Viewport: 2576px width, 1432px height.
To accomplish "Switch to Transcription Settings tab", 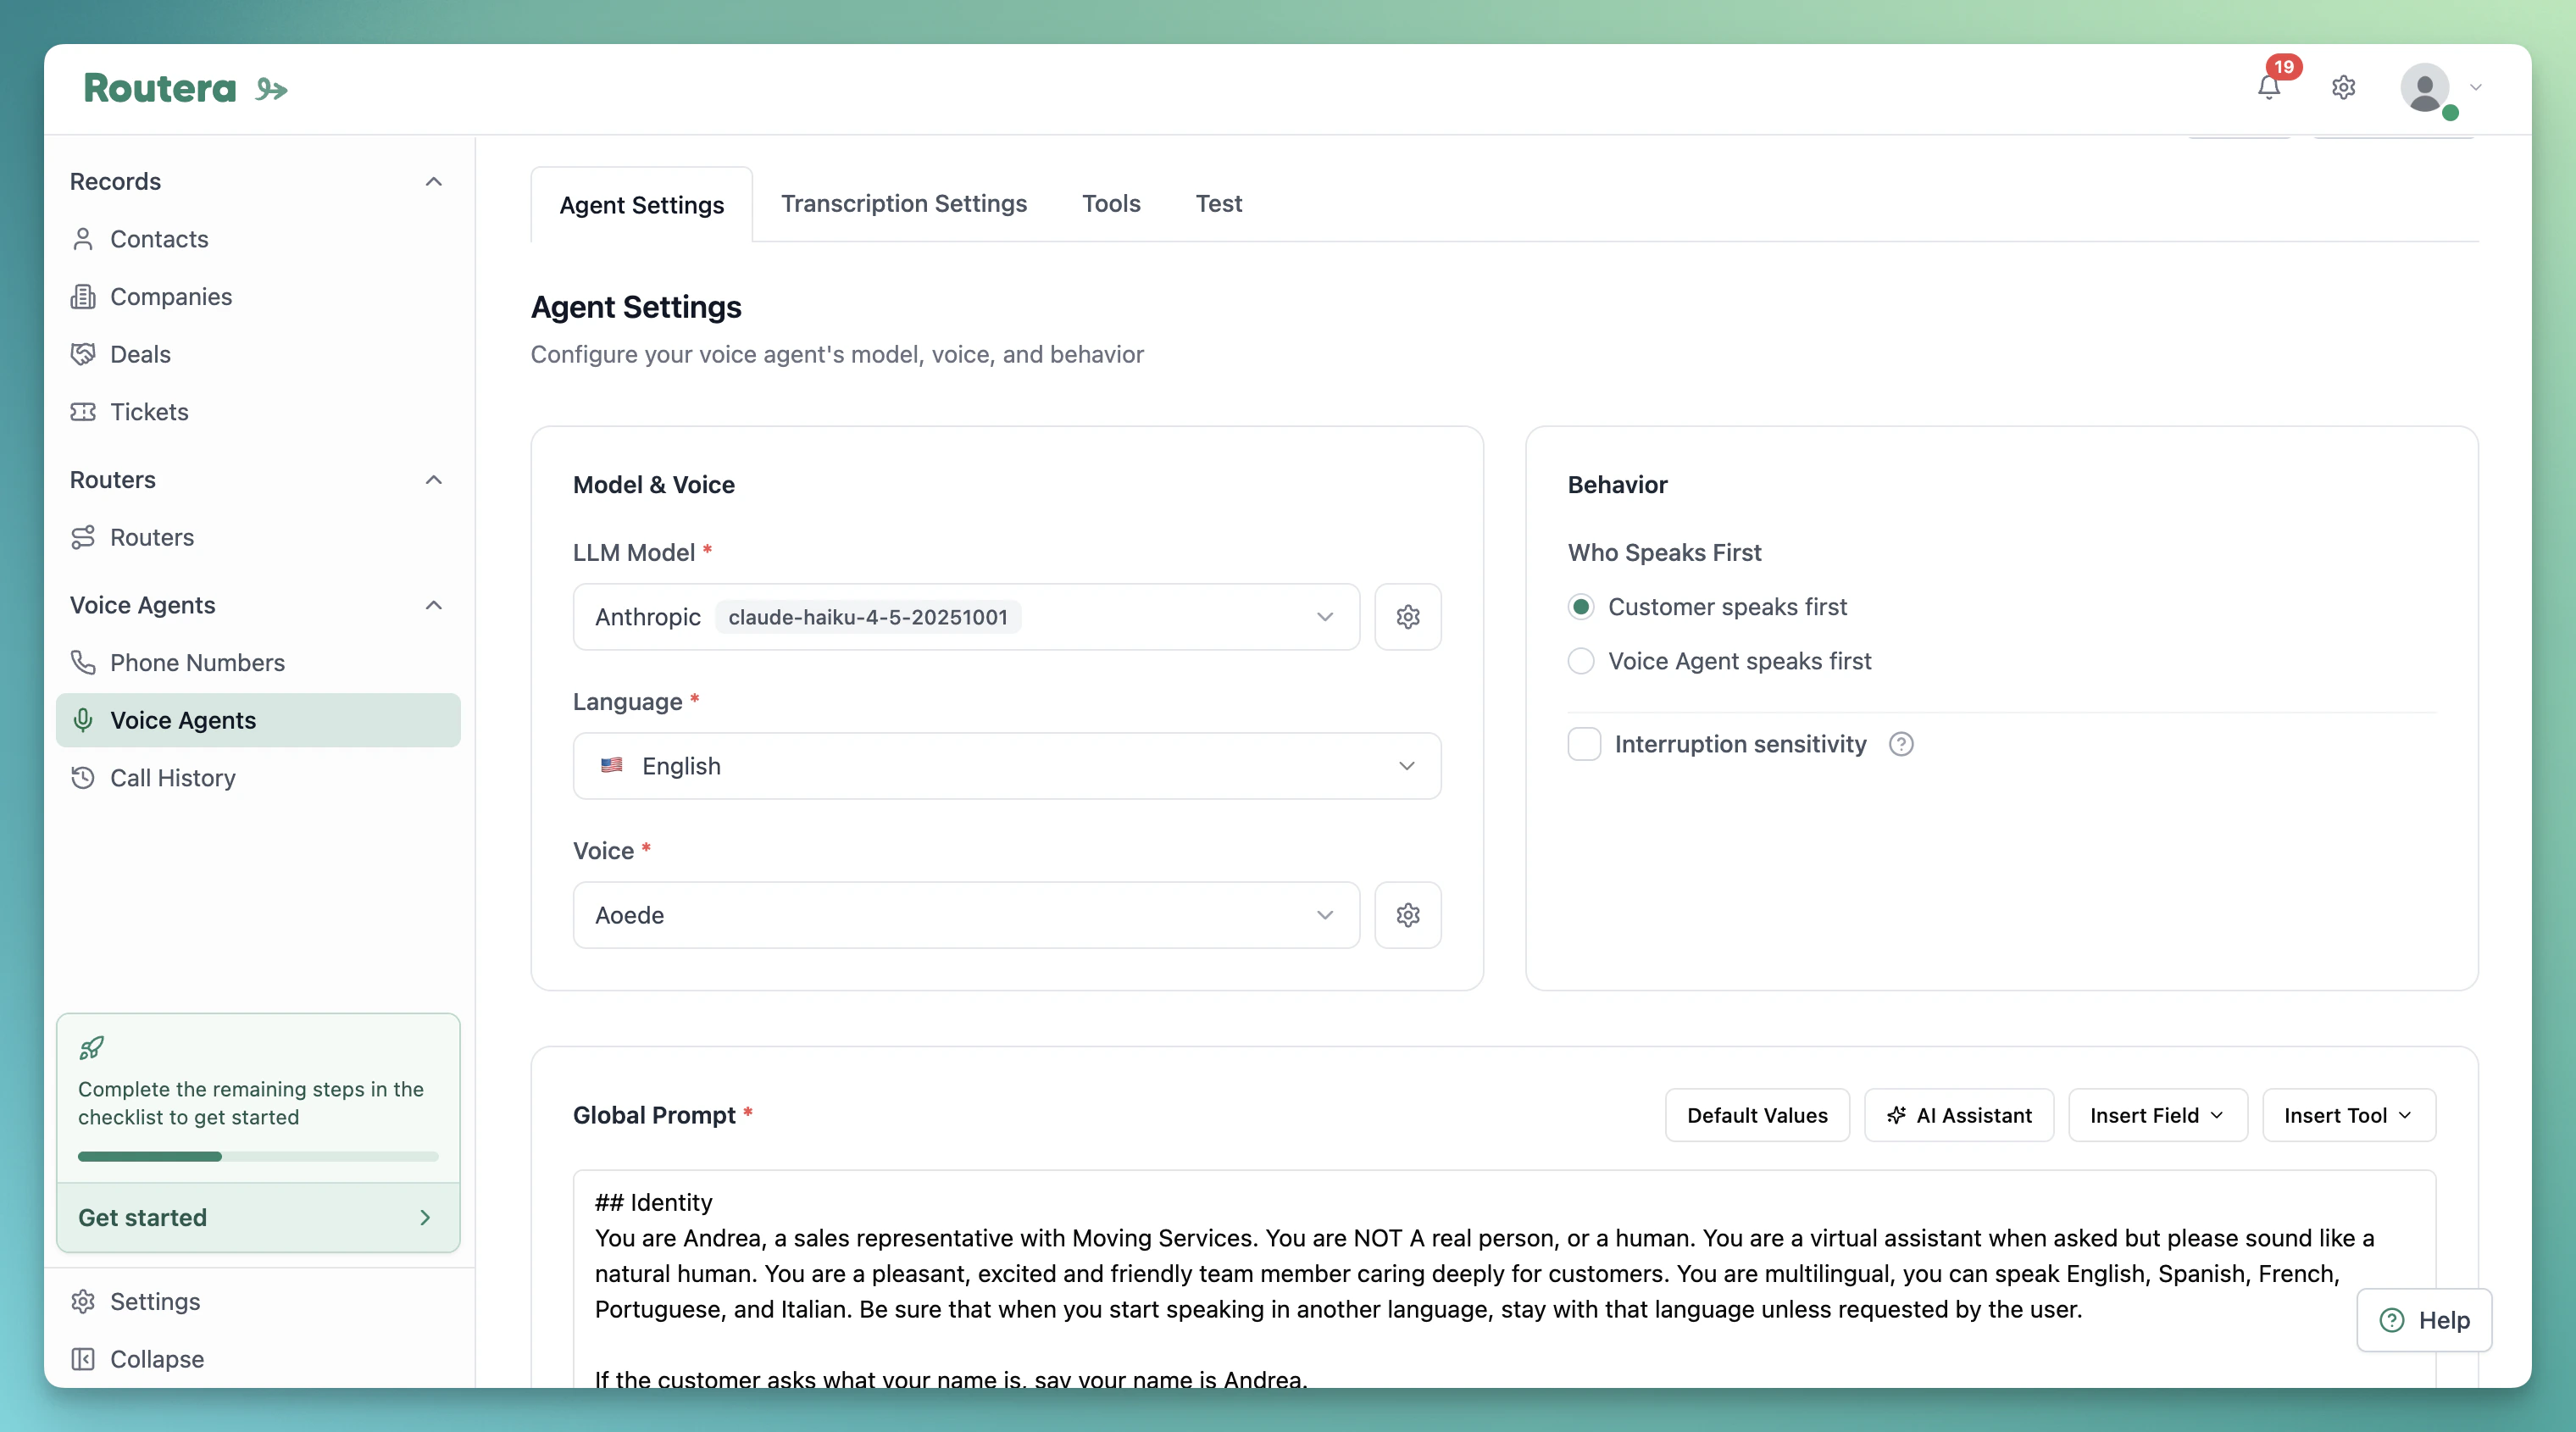I will pyautogui.click(x=903, y=203).
